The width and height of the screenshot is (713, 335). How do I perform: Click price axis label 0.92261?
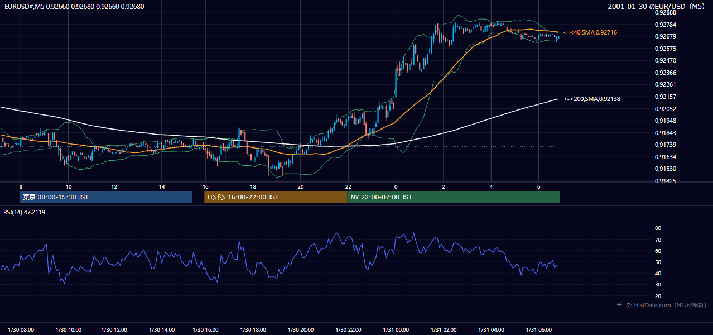(x=664, y=85)
